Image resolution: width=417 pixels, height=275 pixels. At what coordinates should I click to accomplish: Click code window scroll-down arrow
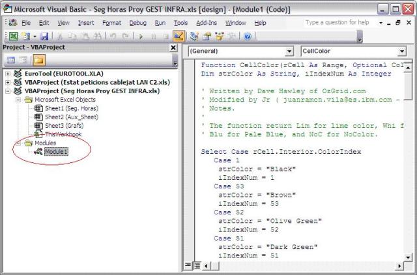point(408,257)
